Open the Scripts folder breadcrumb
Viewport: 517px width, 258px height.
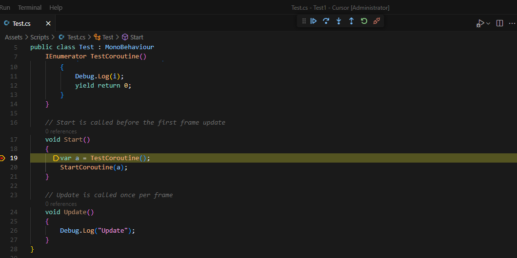coord(40,37)
